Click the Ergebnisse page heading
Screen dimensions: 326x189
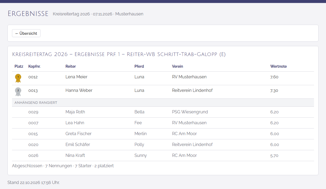(28, 14)
